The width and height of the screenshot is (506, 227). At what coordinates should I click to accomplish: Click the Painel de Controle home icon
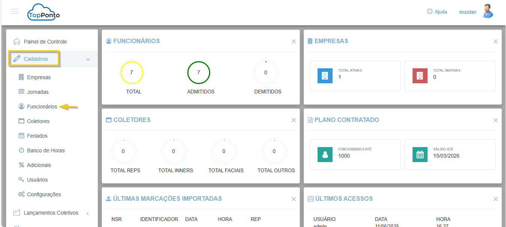[x=17, y=42]
